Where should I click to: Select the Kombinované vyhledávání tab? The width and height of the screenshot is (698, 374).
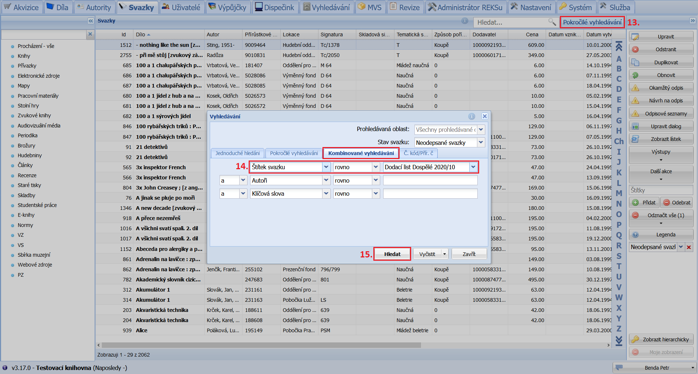click(361, 153)
